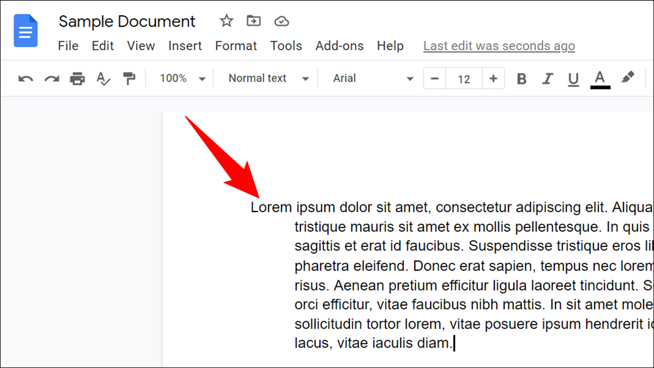654x368 pixels.
Task: Place cursor after 'iaculis diam.'
Action: 454,344
